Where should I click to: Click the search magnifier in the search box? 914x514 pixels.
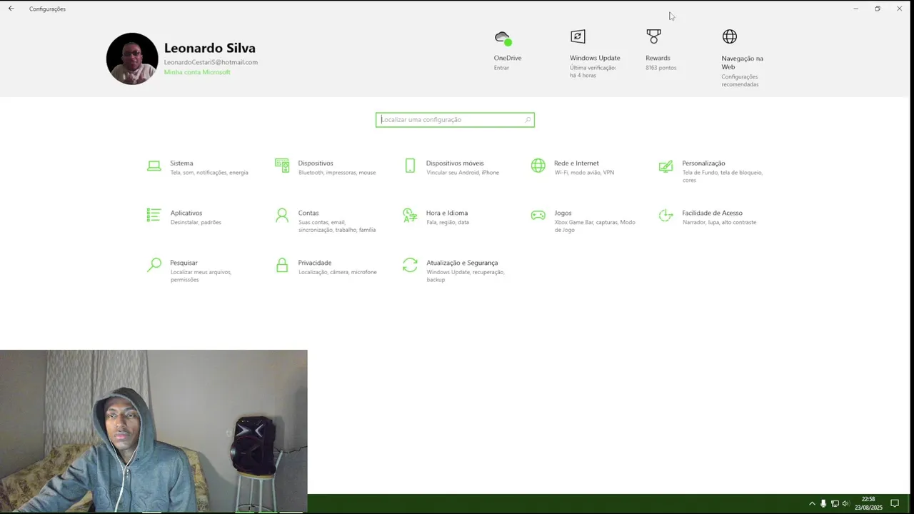tap(528, 120)
